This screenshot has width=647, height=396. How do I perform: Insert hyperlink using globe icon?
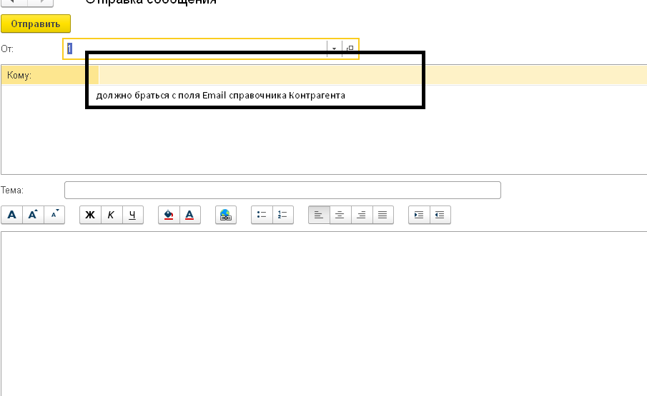226,215
